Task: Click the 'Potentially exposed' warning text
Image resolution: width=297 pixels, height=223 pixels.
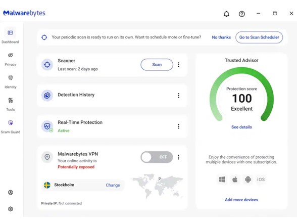Action: 76,167
